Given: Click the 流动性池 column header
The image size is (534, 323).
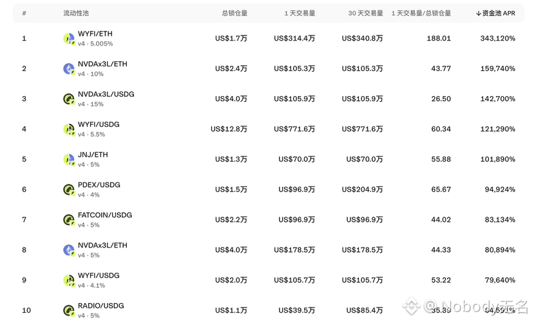Looking at the screenshot, I should [76, 14].
